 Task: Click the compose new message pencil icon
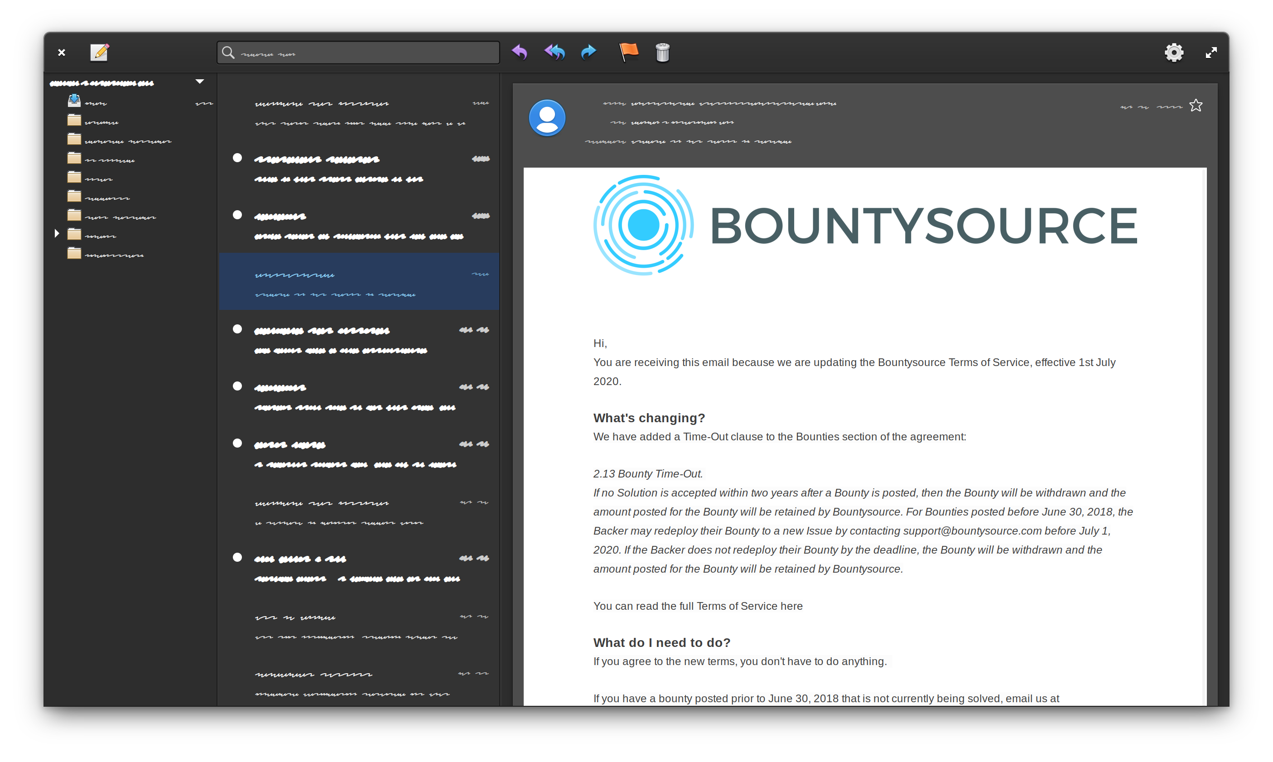tap(99, 53)
